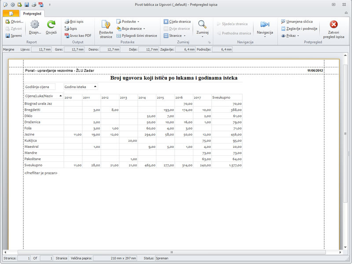This screenshot has width=352, height=264.
Task: Select the Pretpregled ribbon tab
Action: (32, 14)
